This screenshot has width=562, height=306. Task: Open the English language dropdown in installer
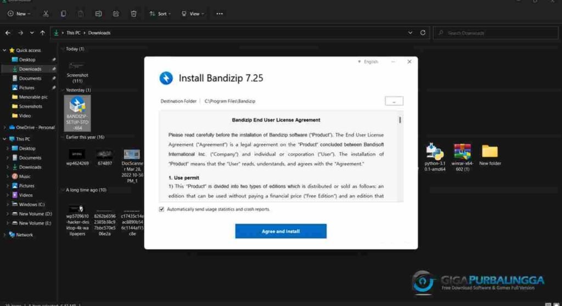point(368,61)
